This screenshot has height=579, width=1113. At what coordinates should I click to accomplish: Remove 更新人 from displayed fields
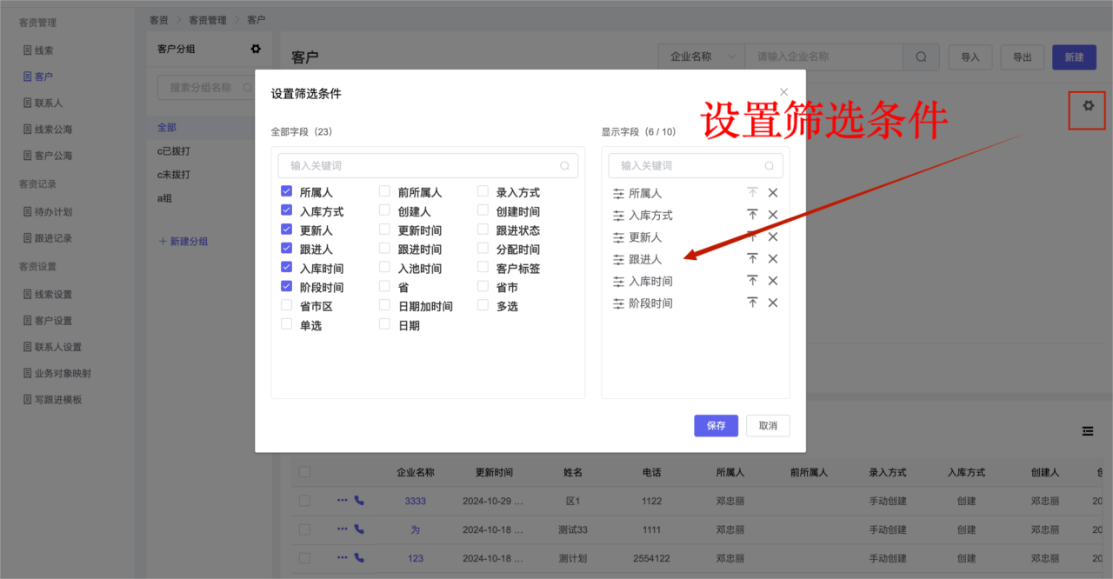click(x=773, y=236)
